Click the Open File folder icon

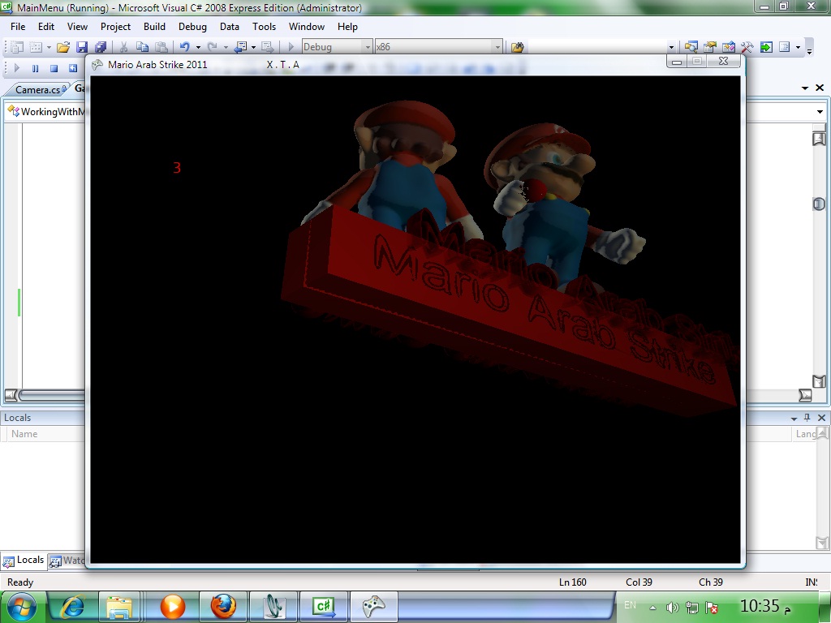coord(63,47)
